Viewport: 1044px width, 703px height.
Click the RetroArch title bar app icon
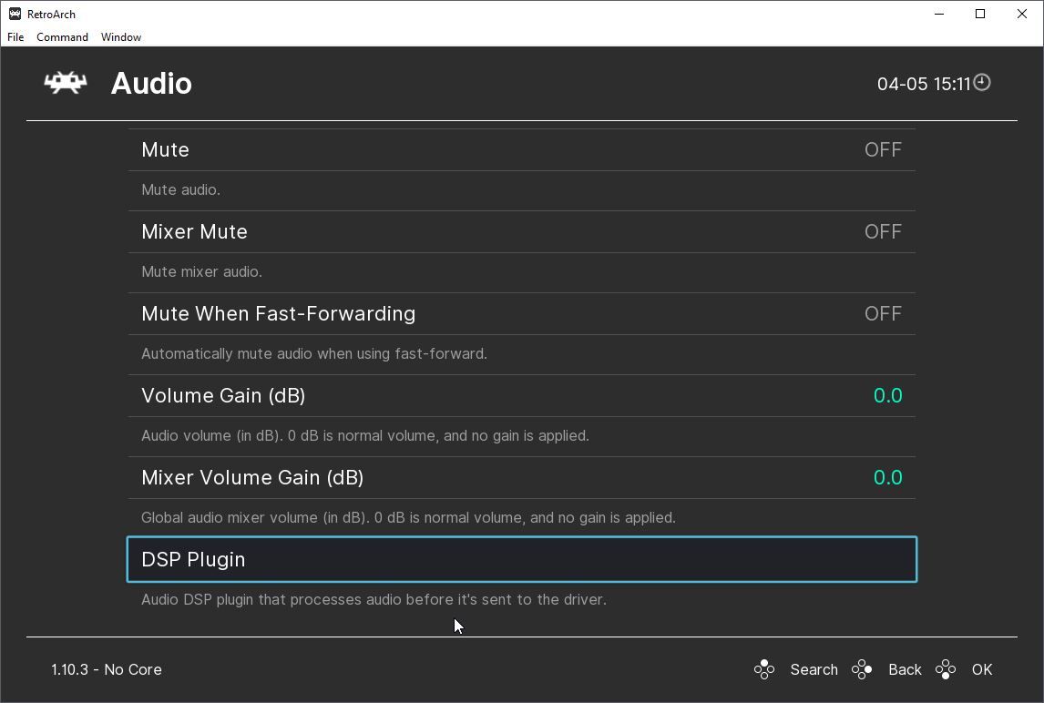15,14
